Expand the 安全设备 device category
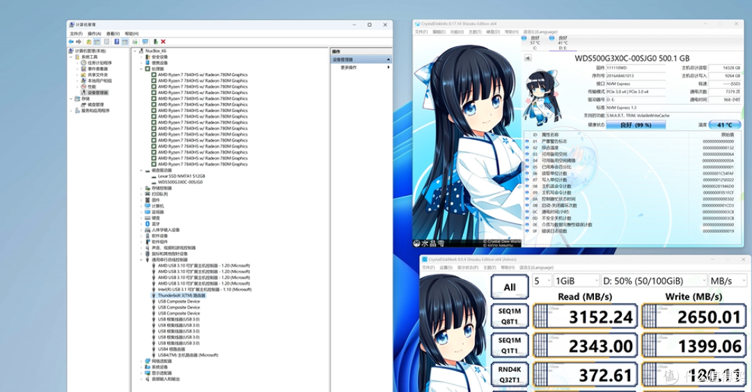 click(141, 56)
